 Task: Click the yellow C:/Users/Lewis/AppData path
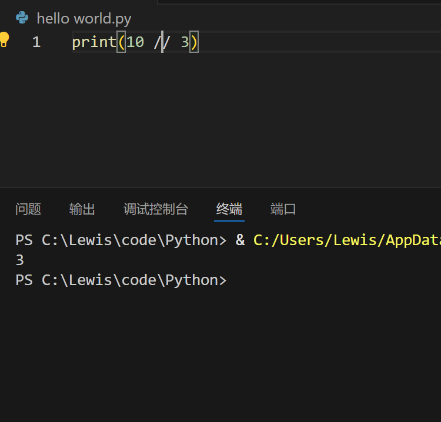(347, 240)
